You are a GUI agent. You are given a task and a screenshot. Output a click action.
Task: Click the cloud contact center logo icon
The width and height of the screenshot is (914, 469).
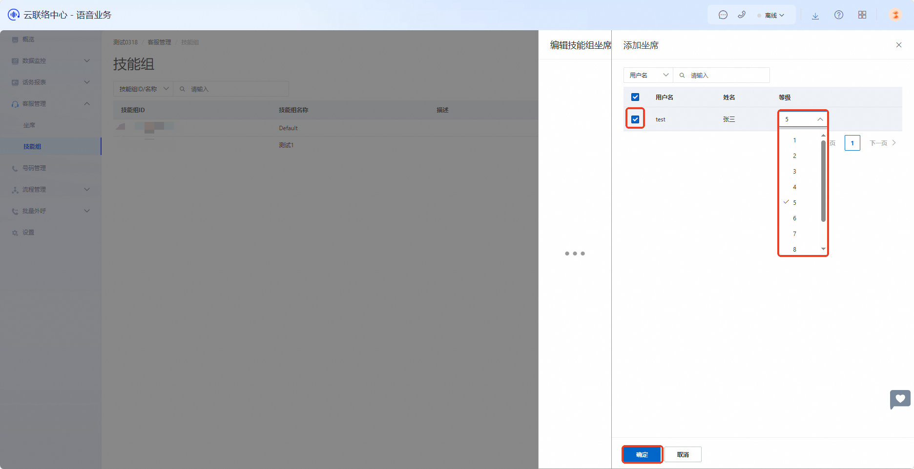pyautogui.click(x=14, y=15)
